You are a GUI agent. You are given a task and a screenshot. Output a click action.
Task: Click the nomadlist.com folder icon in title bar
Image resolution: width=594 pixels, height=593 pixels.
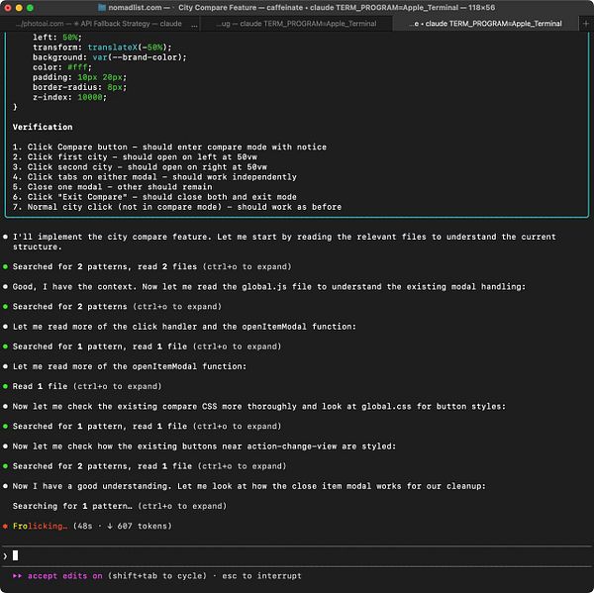coord(102,8)
